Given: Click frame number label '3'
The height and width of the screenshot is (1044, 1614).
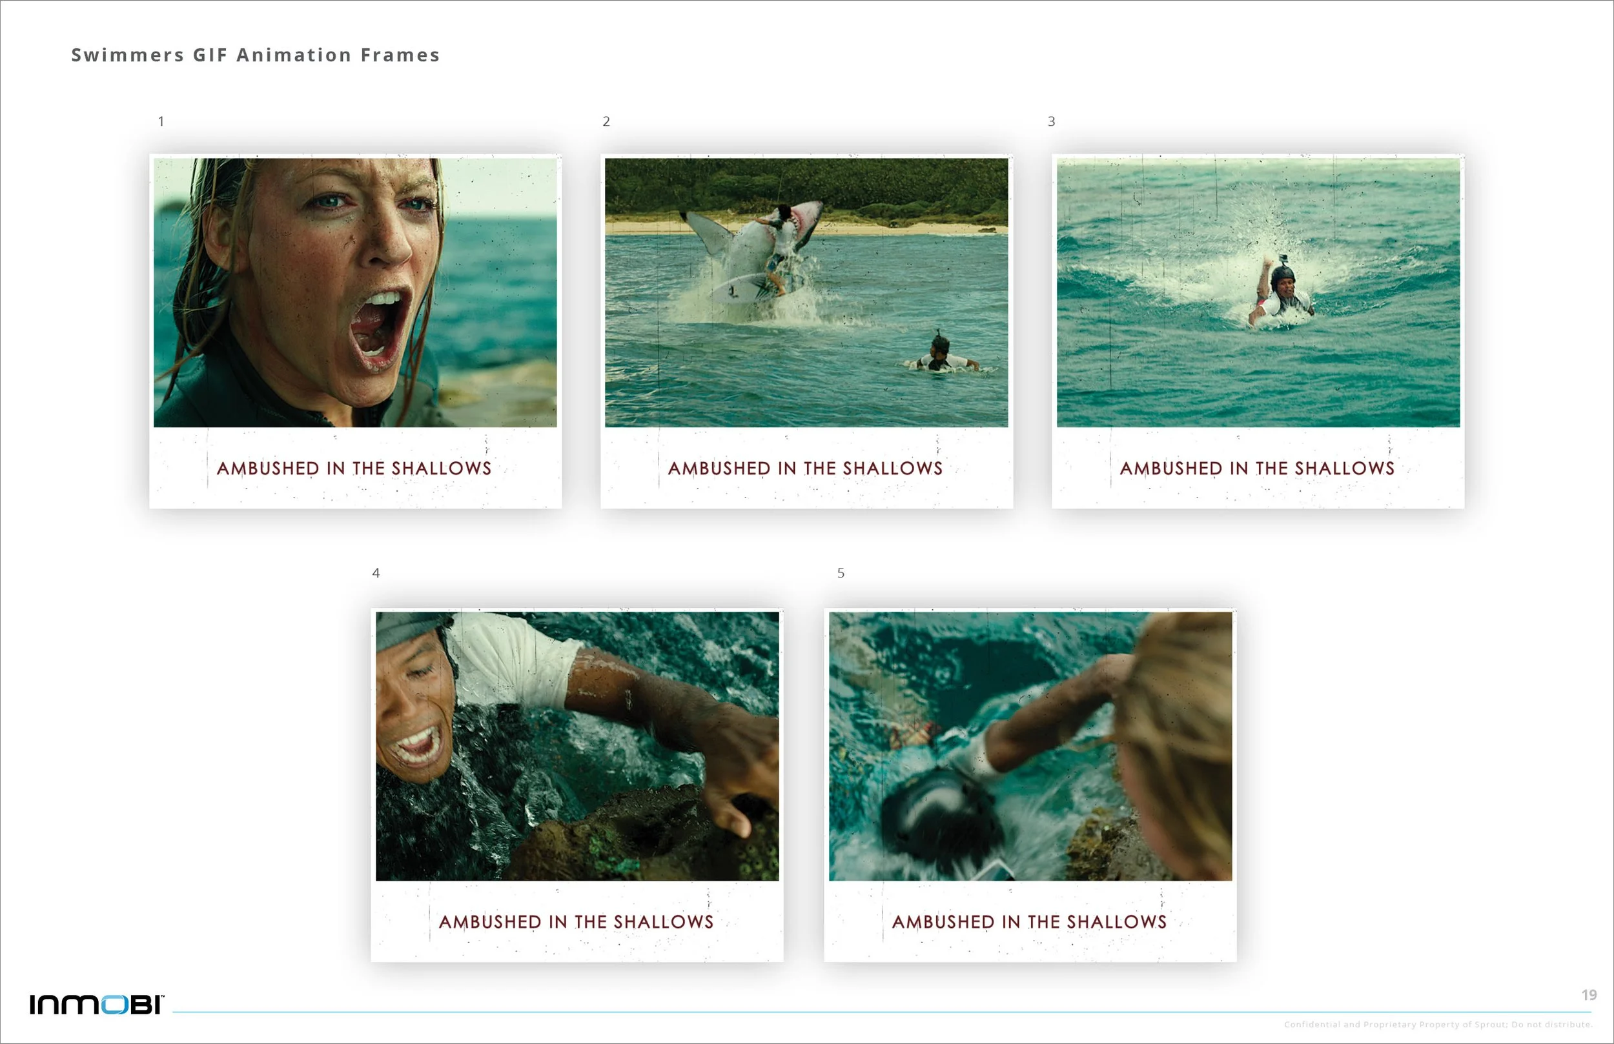Looking at the screenshot, I should click(1051, 121).
